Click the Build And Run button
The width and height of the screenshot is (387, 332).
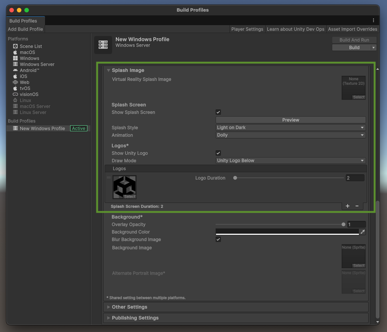point(354,40)
